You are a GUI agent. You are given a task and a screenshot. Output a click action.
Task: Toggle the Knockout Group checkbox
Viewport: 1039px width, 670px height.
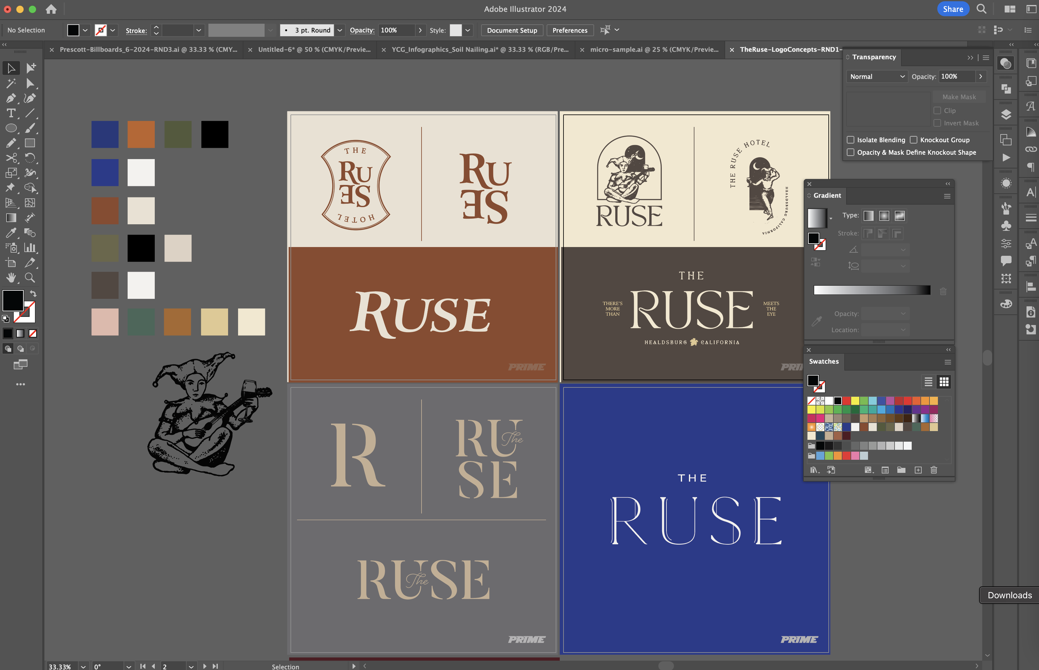click(x=914, y=140)
